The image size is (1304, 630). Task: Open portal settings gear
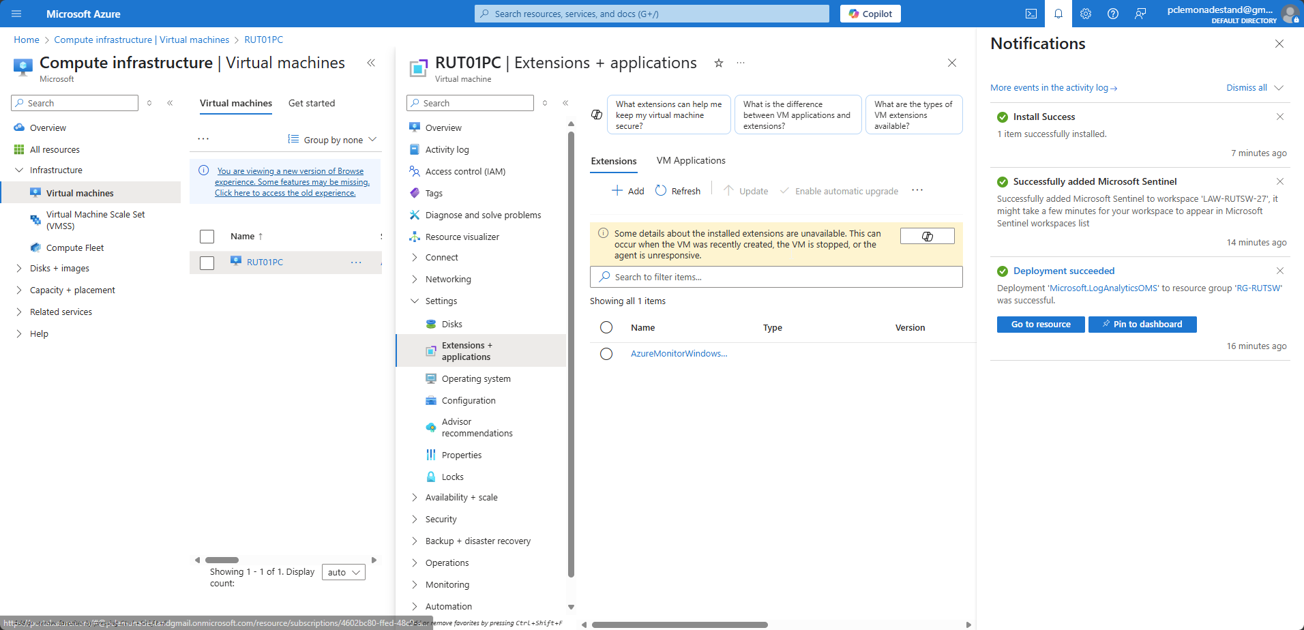(1086, 14)
